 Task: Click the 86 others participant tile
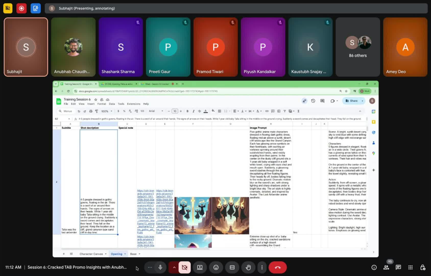(357, 47)
